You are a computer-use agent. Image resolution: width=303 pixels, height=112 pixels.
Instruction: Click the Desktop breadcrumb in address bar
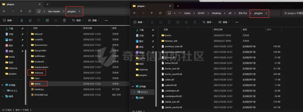point(216,13)
